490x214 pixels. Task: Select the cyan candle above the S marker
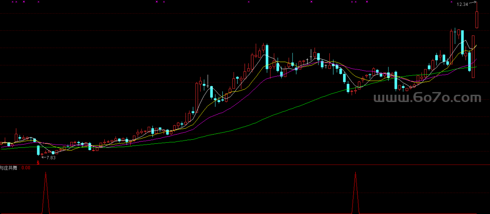pyautogui.click(x=39, y=150)
